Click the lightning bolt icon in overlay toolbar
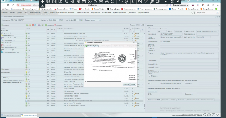 point(133,1)
